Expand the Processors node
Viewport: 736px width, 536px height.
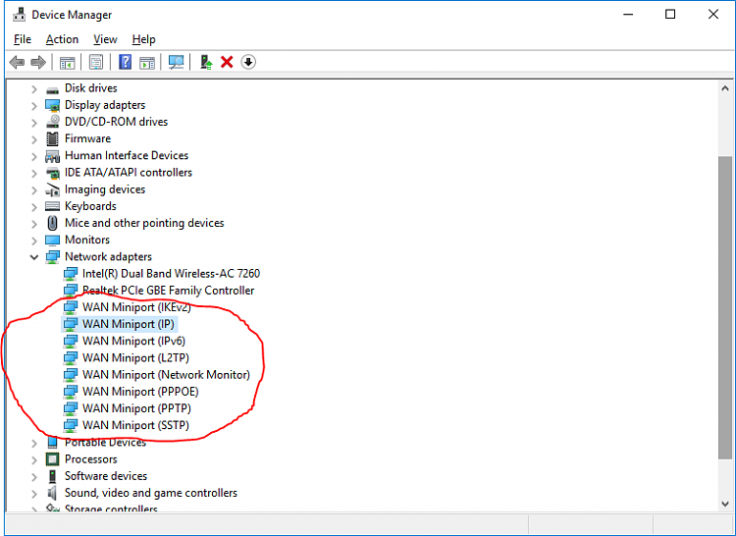click(33, 459)
